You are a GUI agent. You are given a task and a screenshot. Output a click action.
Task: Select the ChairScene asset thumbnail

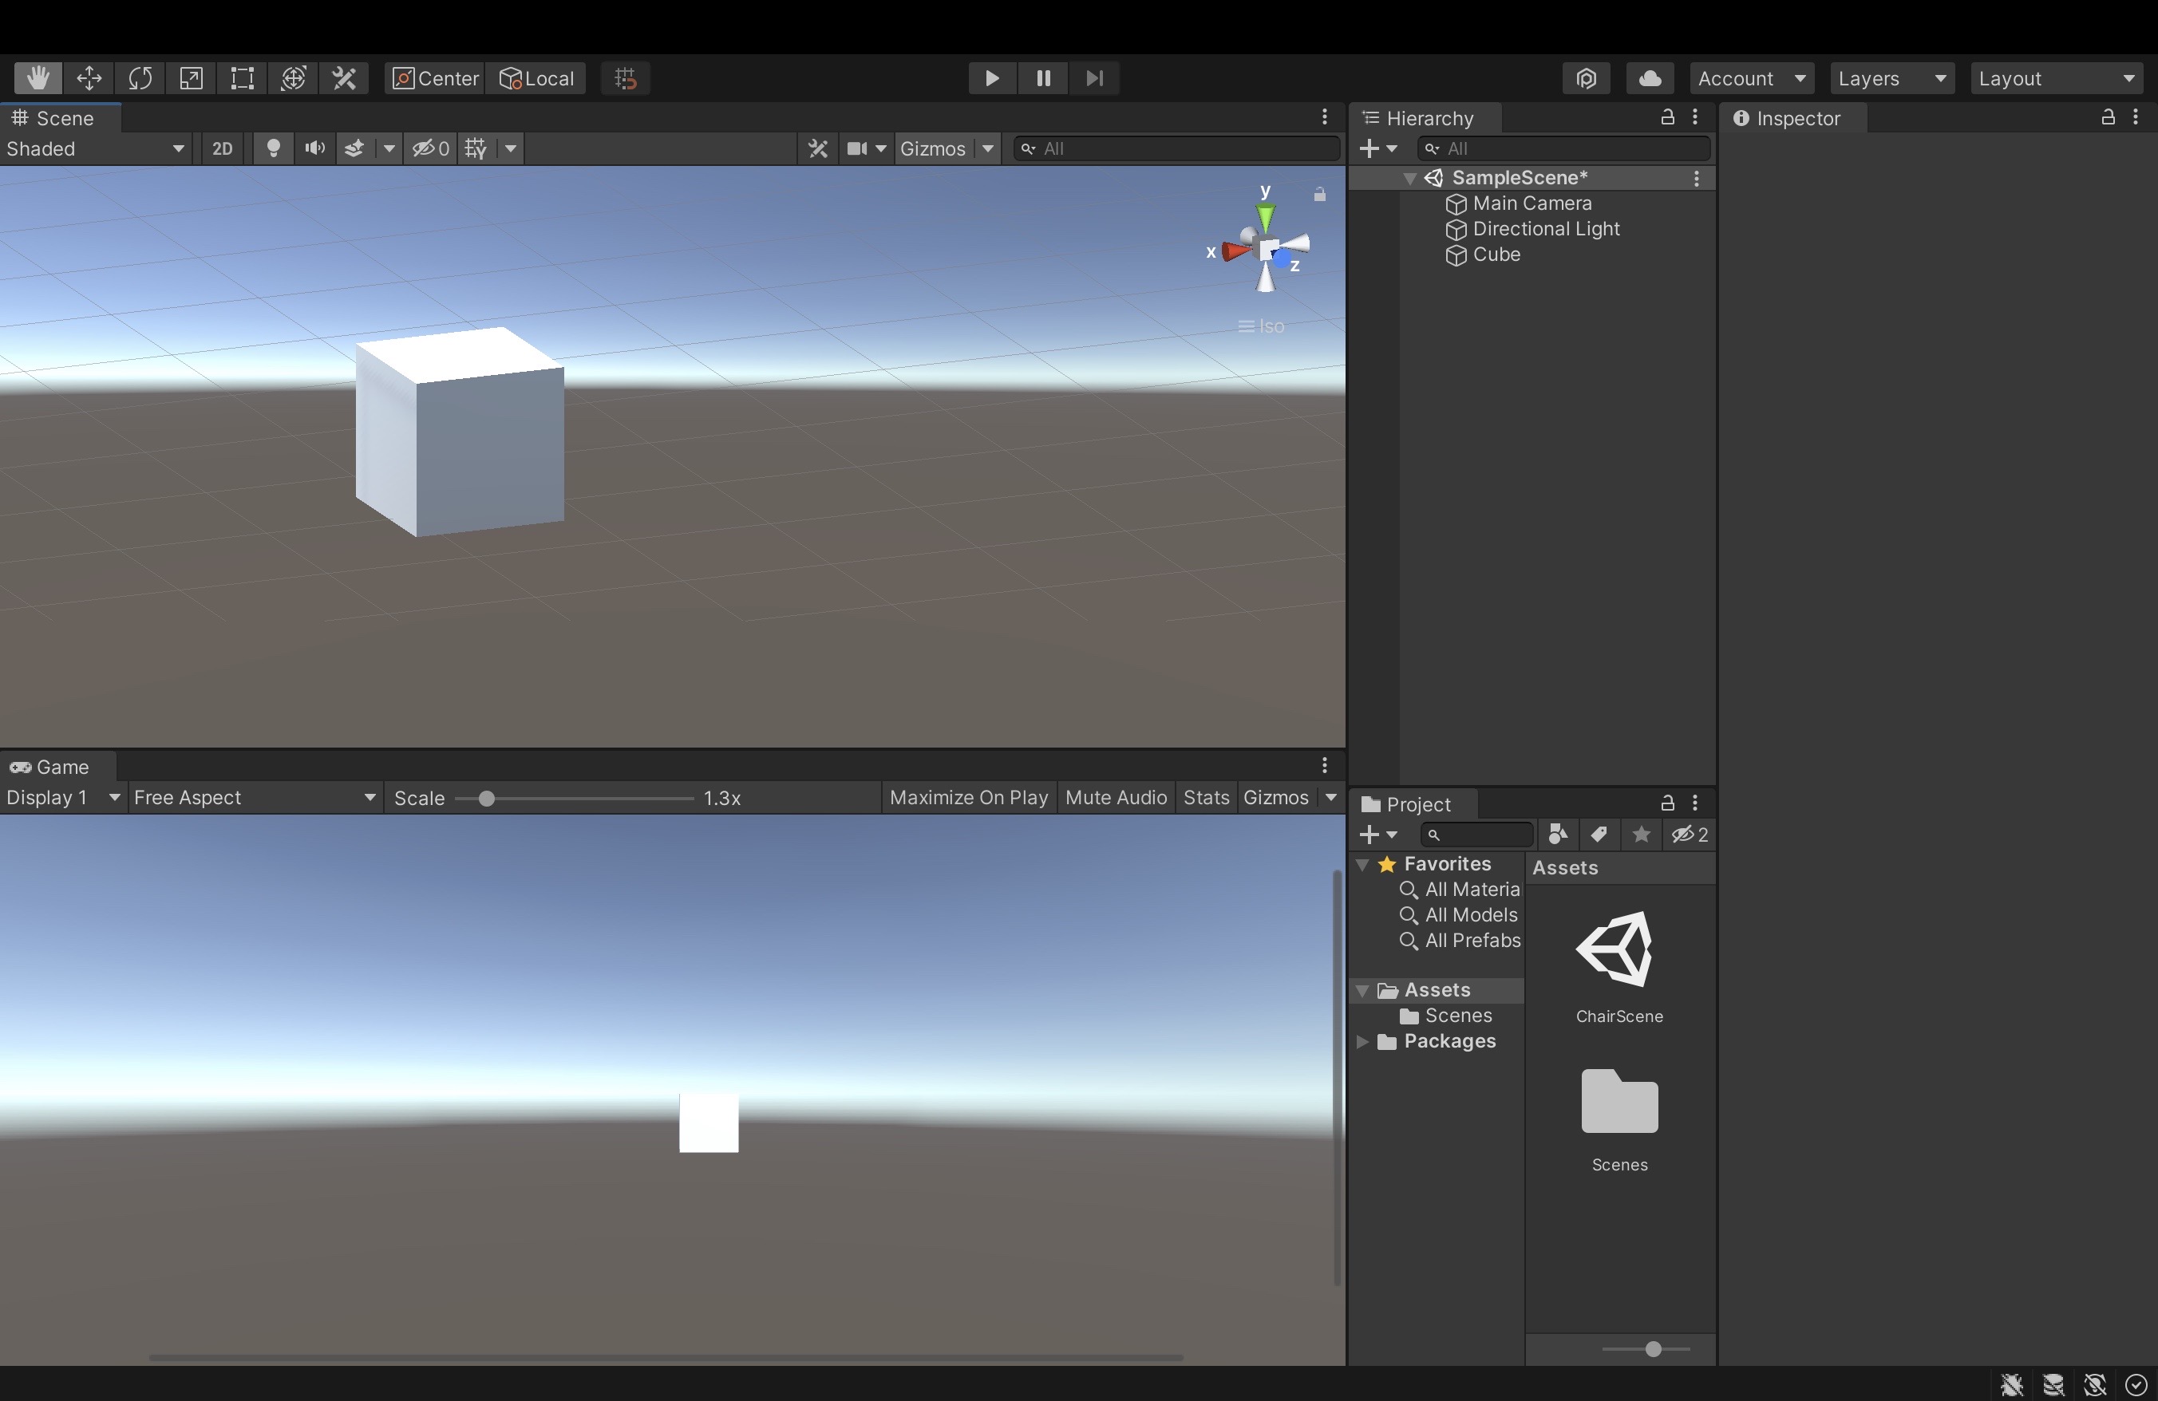[x=1618, y=949]
